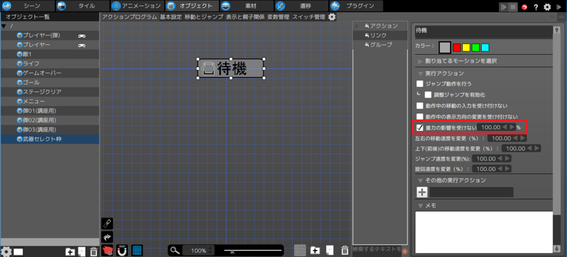This screenshot has height=257, width=567.
Task: Add new item with the action list page icon
Action: (x=329, y=250)
